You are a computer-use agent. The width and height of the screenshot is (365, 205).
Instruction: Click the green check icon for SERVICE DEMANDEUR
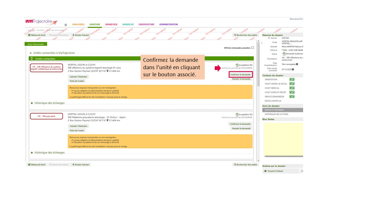click(292, 97)
